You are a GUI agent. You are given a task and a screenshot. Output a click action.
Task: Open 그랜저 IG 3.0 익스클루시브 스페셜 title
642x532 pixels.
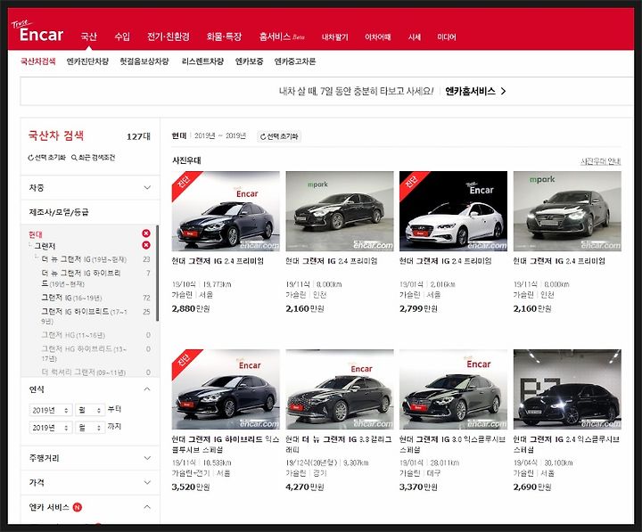tap(452, 445)
